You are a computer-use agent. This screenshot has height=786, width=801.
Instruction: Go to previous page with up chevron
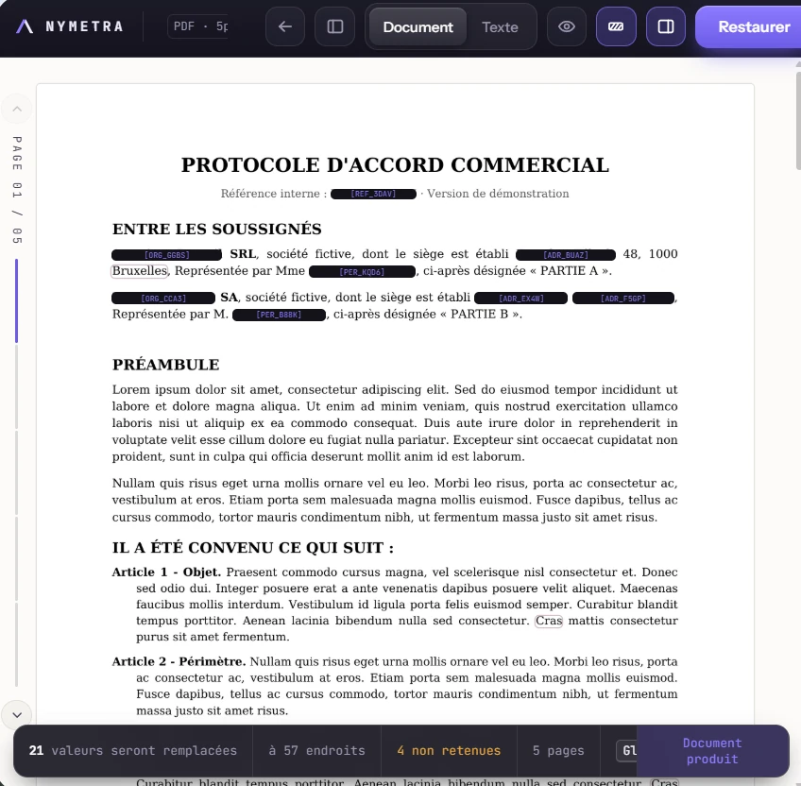(x=17, y=109)
